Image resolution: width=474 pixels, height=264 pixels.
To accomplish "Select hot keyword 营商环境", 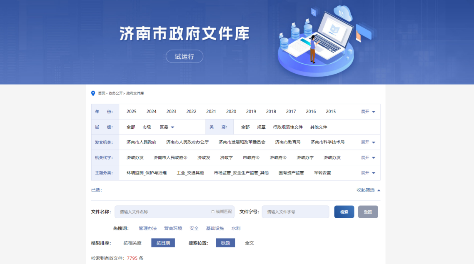I will point(173,229).
